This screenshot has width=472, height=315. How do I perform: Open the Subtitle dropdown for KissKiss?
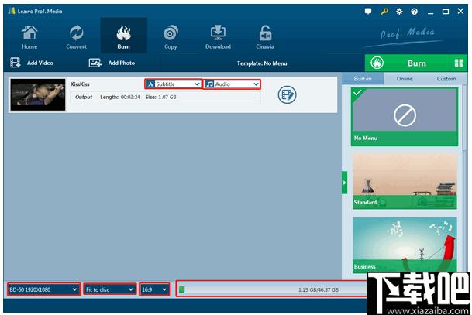pyautogui.click(x=173, y=84)
